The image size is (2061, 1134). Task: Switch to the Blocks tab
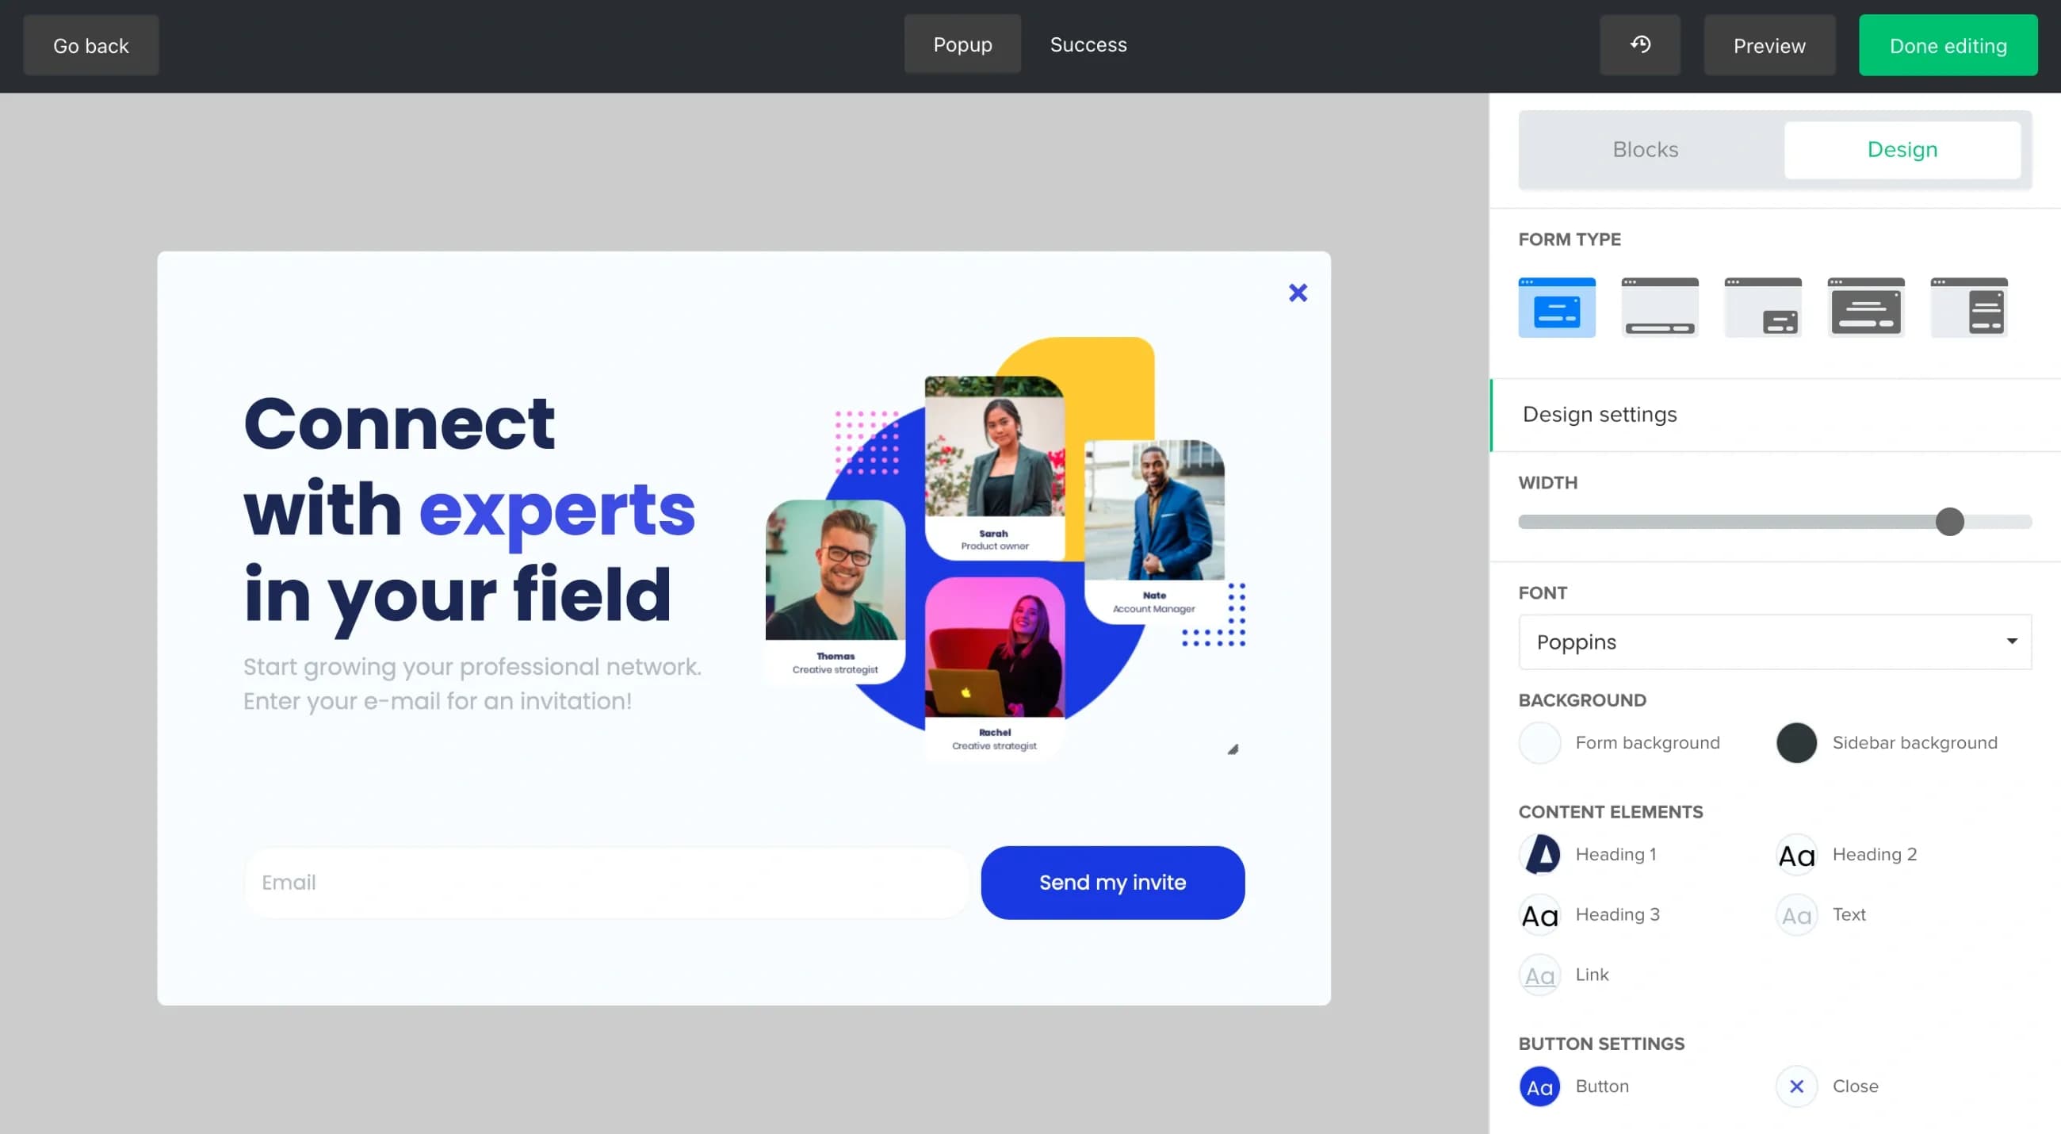pyautogui.click(x=1645, y=150)
